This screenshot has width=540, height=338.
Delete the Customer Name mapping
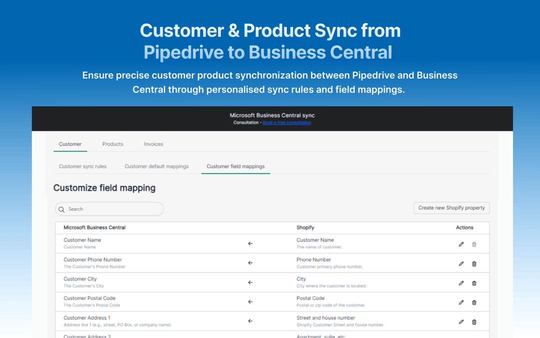(474, 243)
